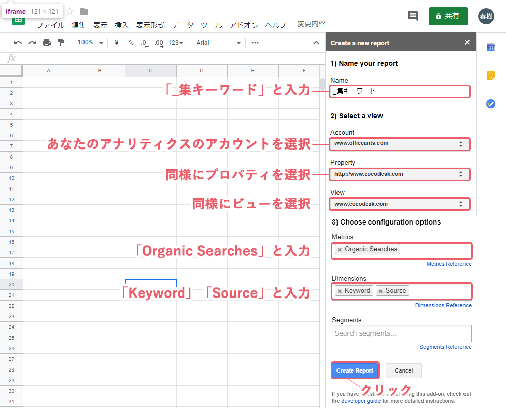Open the View selector dropdown

(x=400, y=204)
